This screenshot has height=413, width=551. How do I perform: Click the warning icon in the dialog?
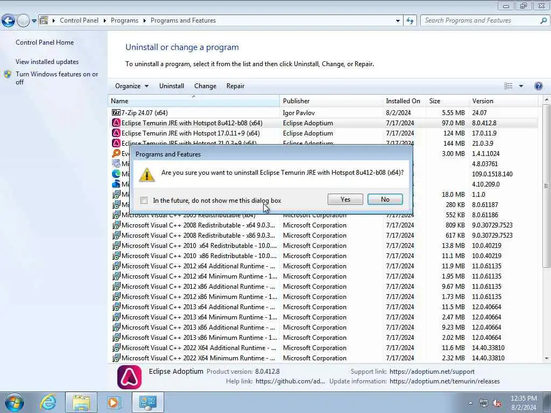click(x=146, y=175)
